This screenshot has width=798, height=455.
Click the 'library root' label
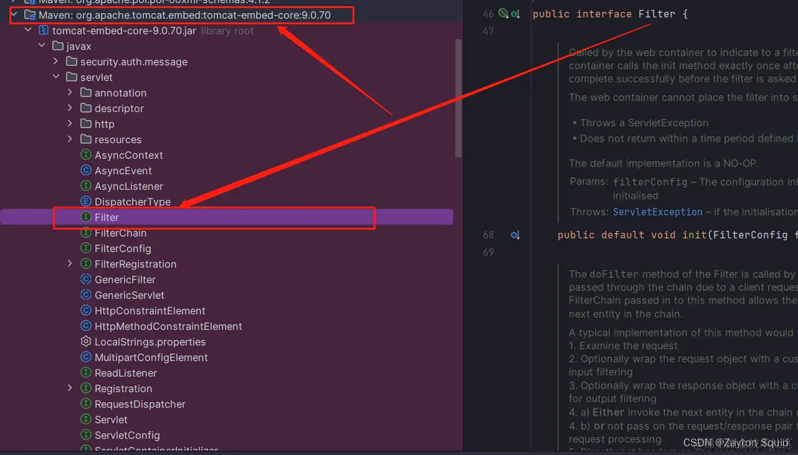point(227,30)
